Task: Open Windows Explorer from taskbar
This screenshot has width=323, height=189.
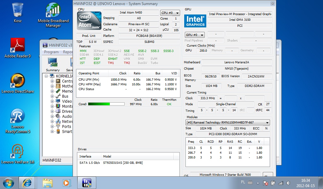Action: [x=48, y=183]
